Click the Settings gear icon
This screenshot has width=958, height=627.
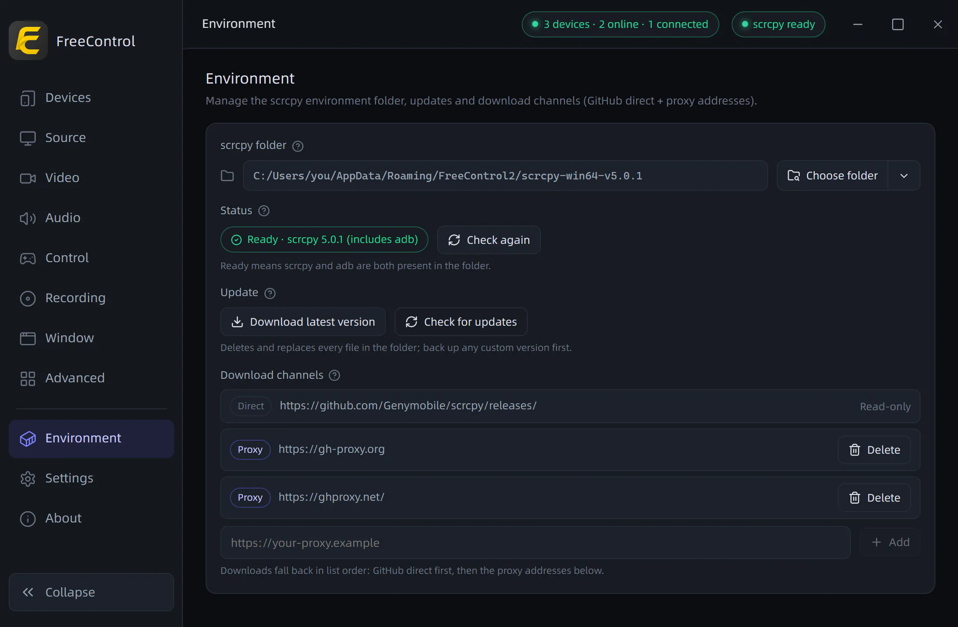[28, 479]
